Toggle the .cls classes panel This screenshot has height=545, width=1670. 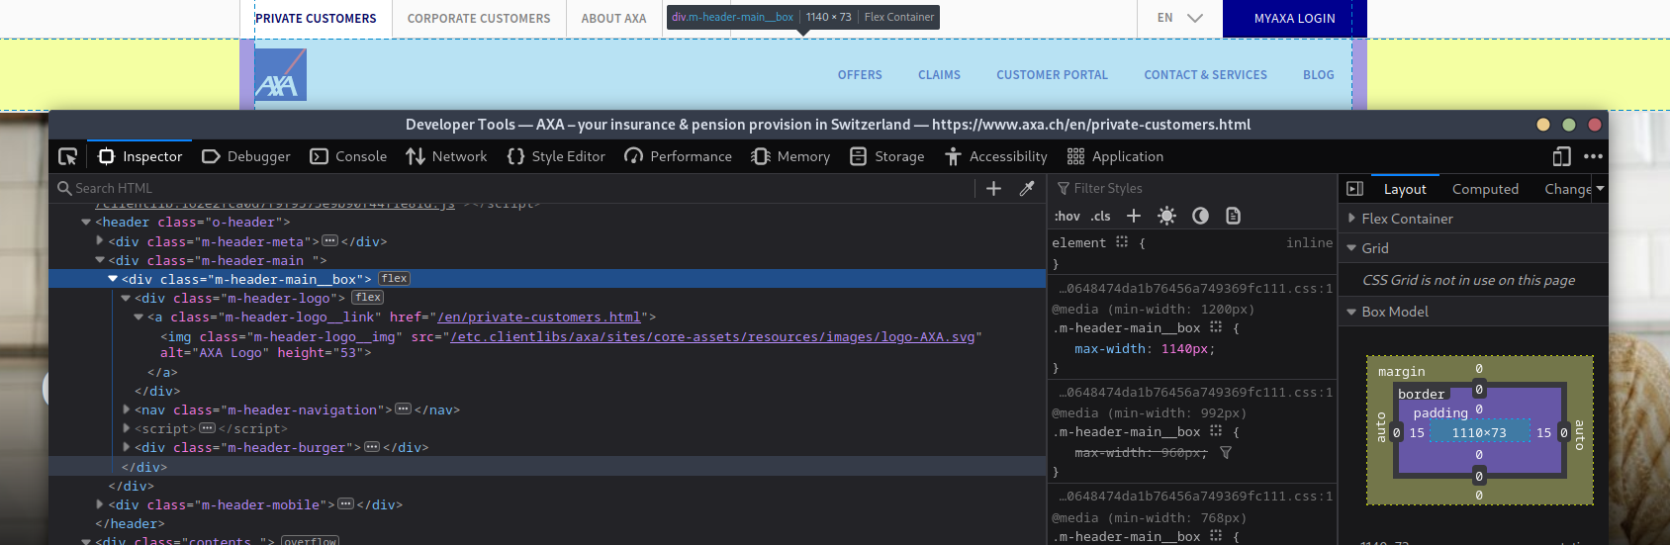coord(1101,216)
